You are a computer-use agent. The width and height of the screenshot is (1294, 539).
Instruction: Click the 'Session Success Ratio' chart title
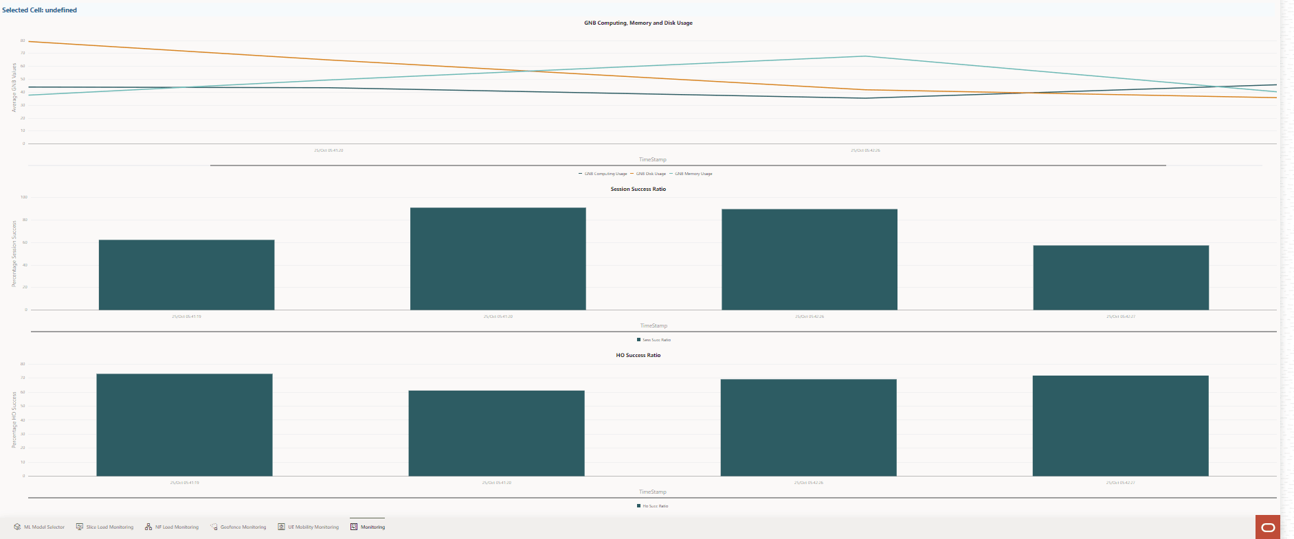click(638, 189)
